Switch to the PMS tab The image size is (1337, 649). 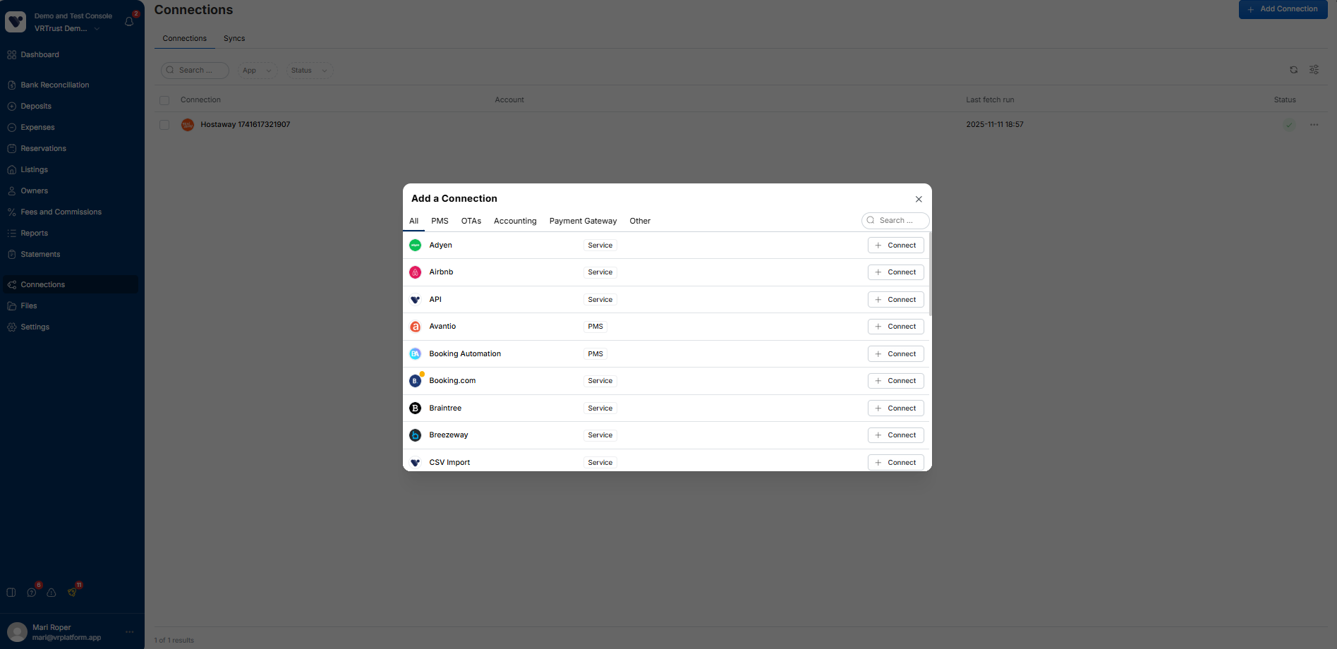point(440,221)
